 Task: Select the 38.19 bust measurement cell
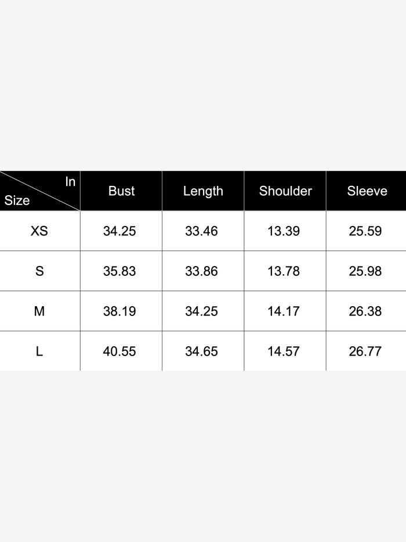[x=119, y=311]
